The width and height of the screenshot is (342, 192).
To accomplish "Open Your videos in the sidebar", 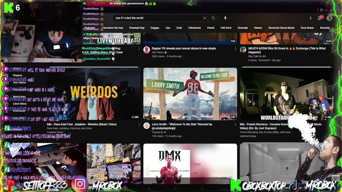I will point(19,82).
